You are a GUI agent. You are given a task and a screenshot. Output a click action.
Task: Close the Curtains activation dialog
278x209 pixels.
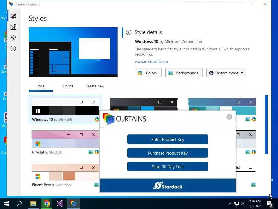pos(229,117)
